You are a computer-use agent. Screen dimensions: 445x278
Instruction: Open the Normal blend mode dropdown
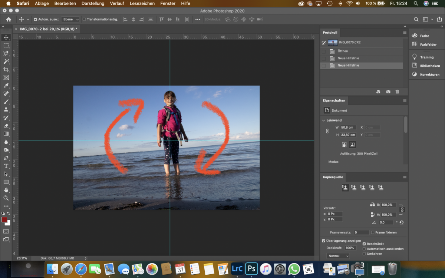338,256
